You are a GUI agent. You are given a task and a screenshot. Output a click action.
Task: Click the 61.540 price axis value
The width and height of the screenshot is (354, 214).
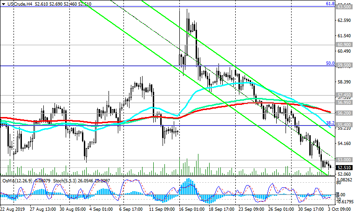[x=344, y=36]
